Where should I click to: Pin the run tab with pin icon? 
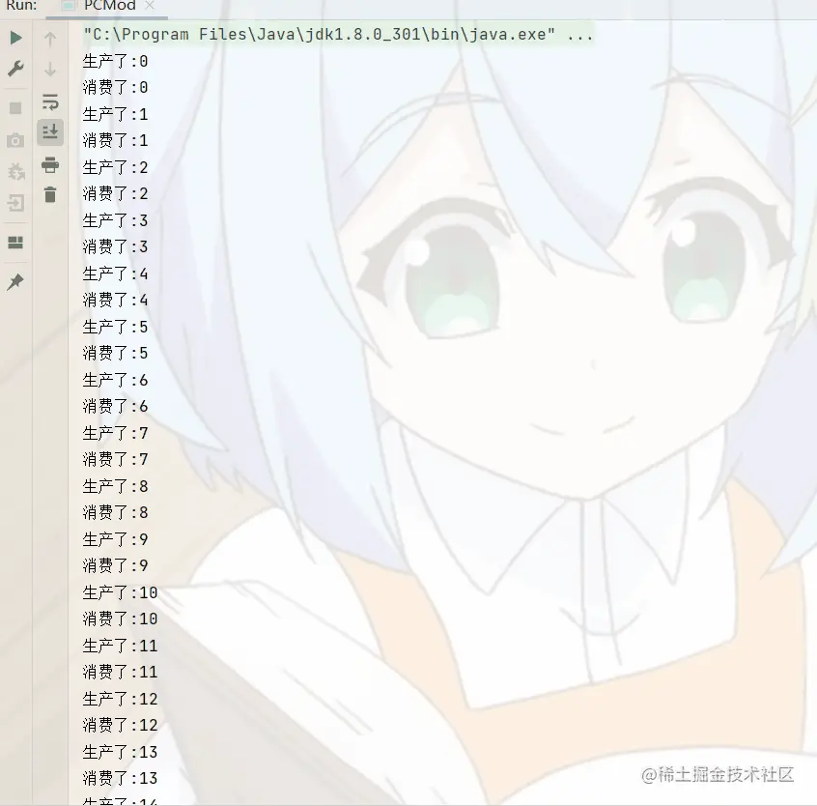pos(15,282)
